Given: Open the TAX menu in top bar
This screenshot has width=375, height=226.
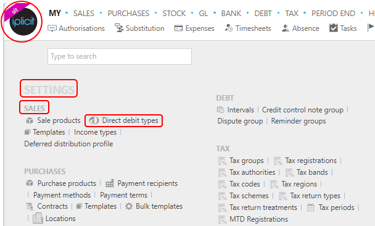Looking at the screenshot, I should (x=292, y=13).
